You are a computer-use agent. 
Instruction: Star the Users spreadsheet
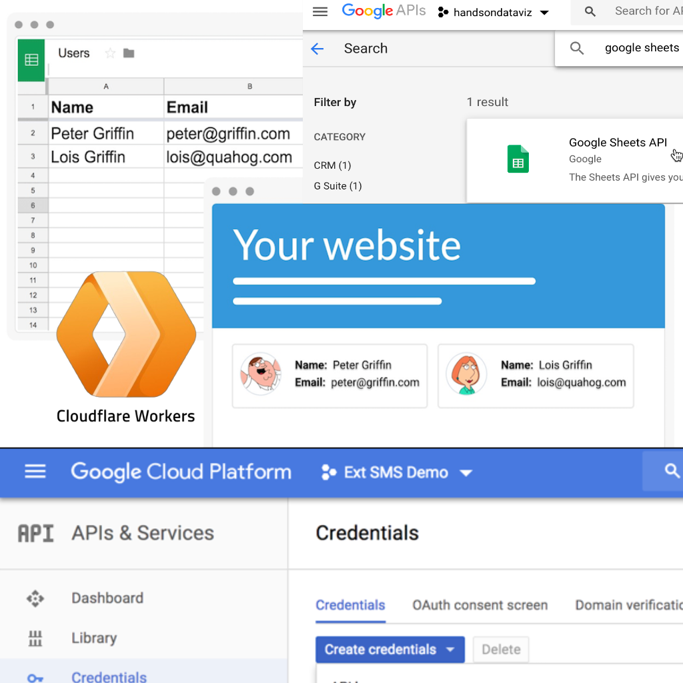[x=110, y=53]
